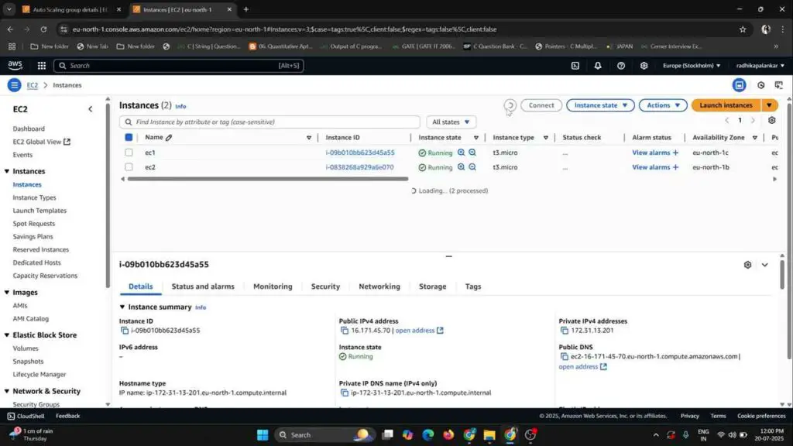The width and height of the screenshot is (793, 446).
Task: Click the AWS logo home icon
Action: coord(15,66)
